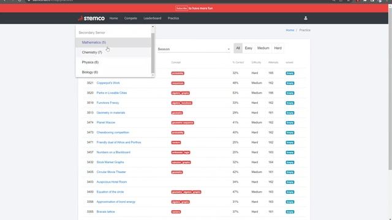Image resolution: width=392 pixels, height=220 pixels.
Task: Click concept tag in Planet Wacow row
Action: [x=183, y=123]
